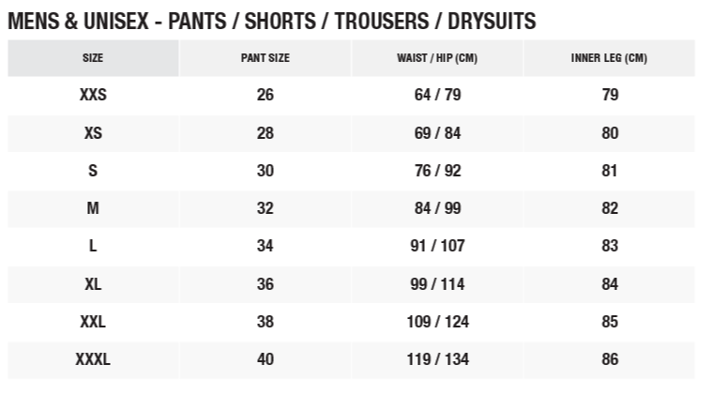Select waist/hip value 91 / 107
The height and width of the screenshot is (395, 727).
[x=437, y=246]
